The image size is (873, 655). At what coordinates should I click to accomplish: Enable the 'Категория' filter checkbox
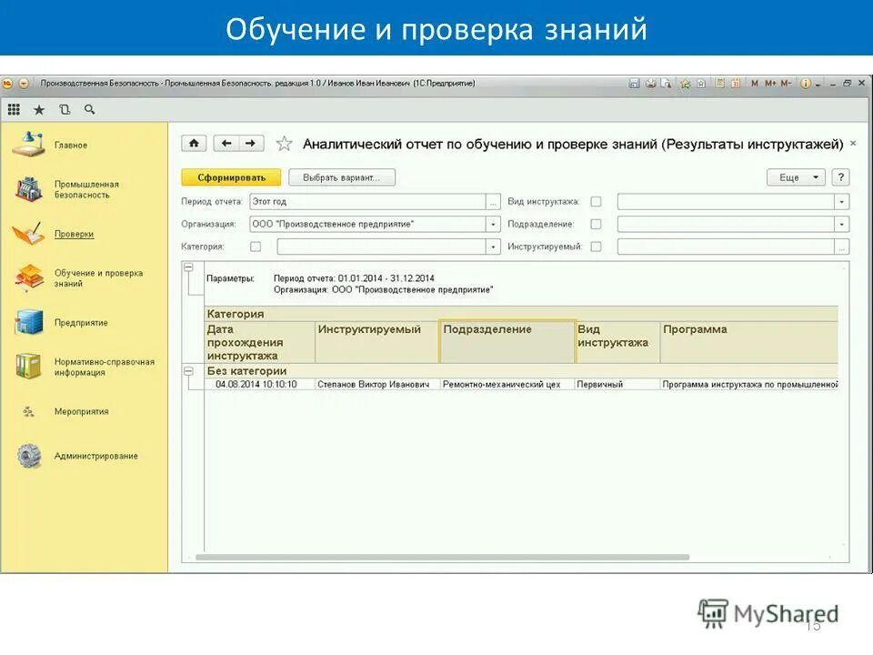256,245
